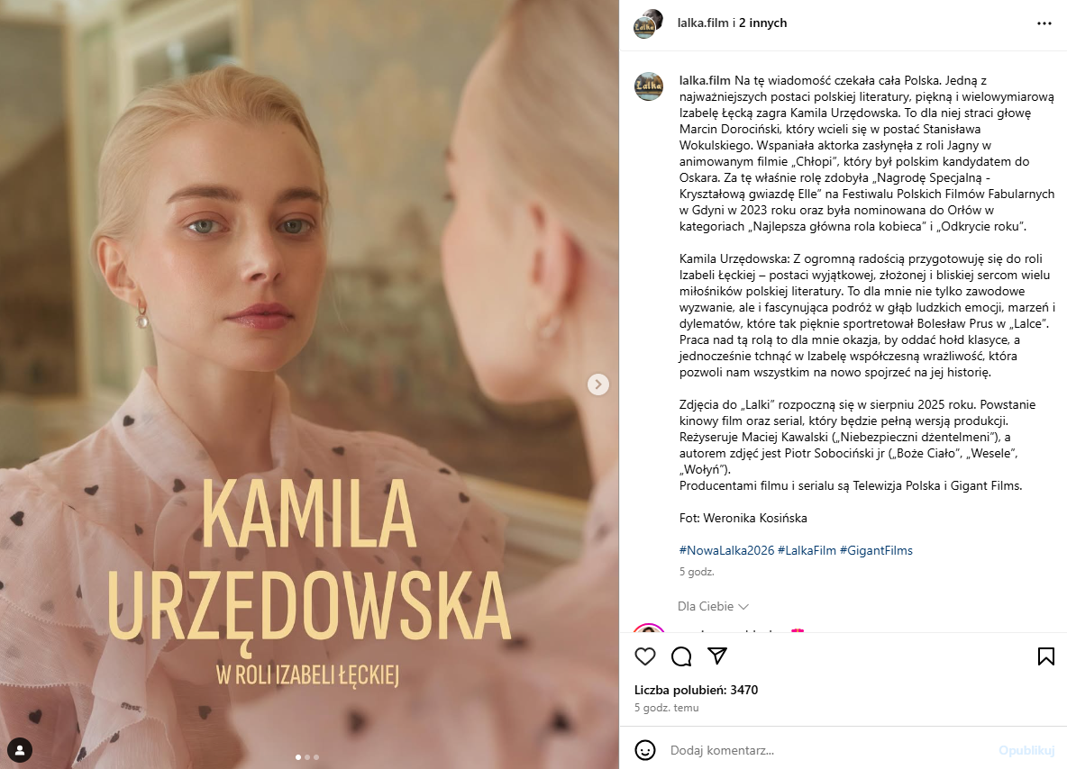Open lalka.film avatar beside caption
The height and width of the screenshot is (769, 1067).
[649, 86]
